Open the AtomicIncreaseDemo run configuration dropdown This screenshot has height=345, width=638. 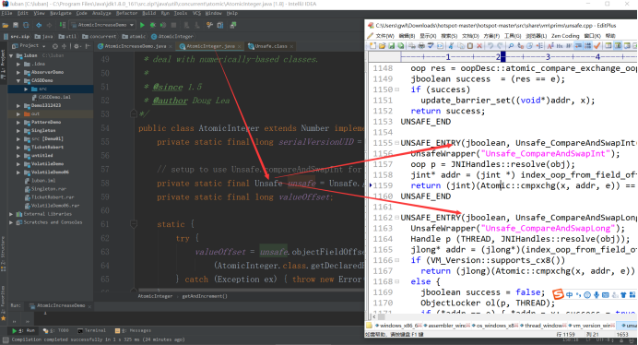(102, 25)
